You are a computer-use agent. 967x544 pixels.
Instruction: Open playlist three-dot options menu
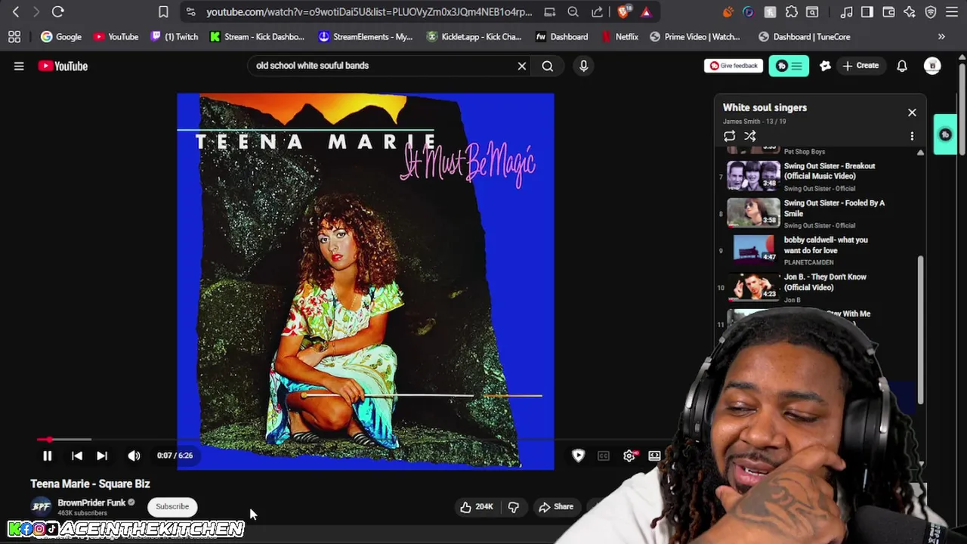point(912,136)
